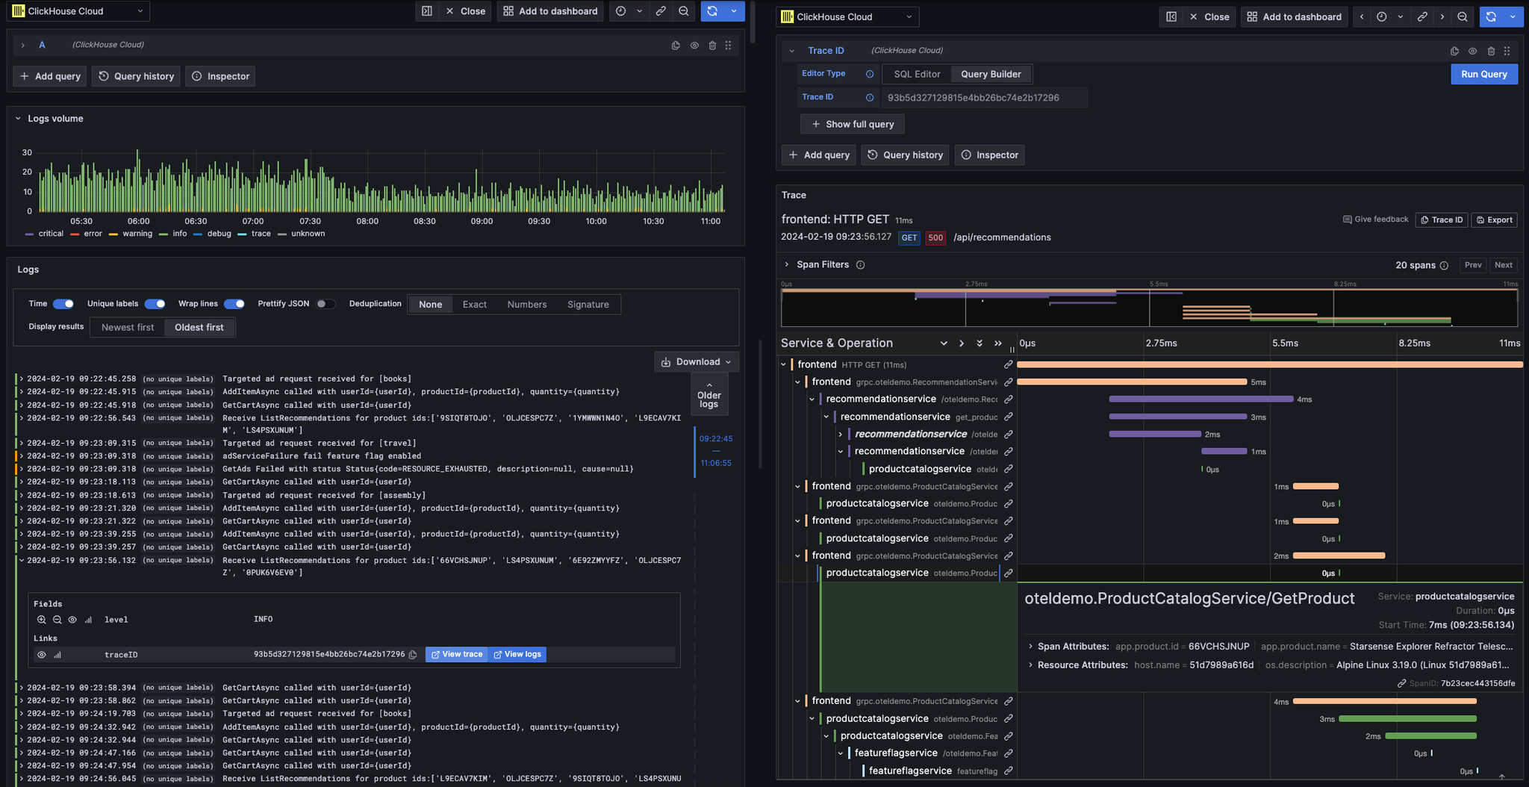
Task: Hide Trace ID query with eye icon
Action: tap(1472, 51)
